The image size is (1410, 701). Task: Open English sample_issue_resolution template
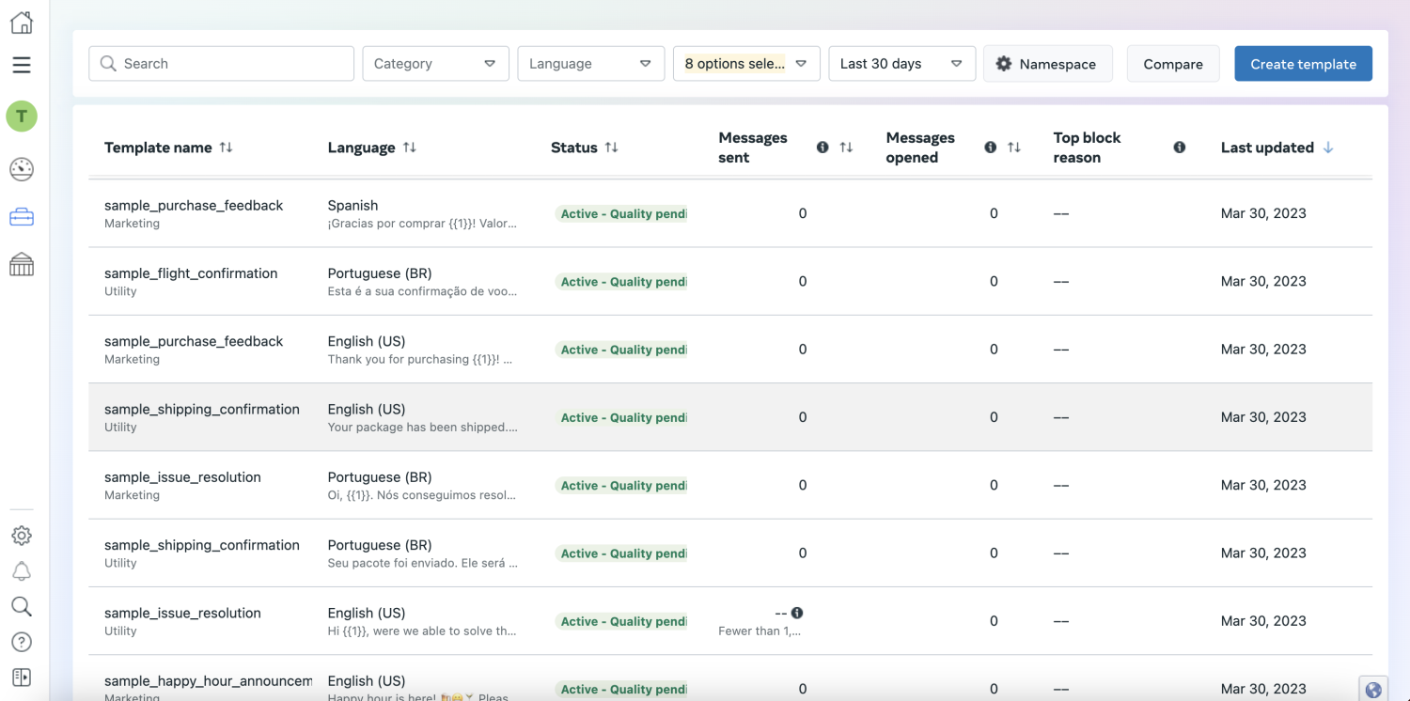click(x=182, y=613)
